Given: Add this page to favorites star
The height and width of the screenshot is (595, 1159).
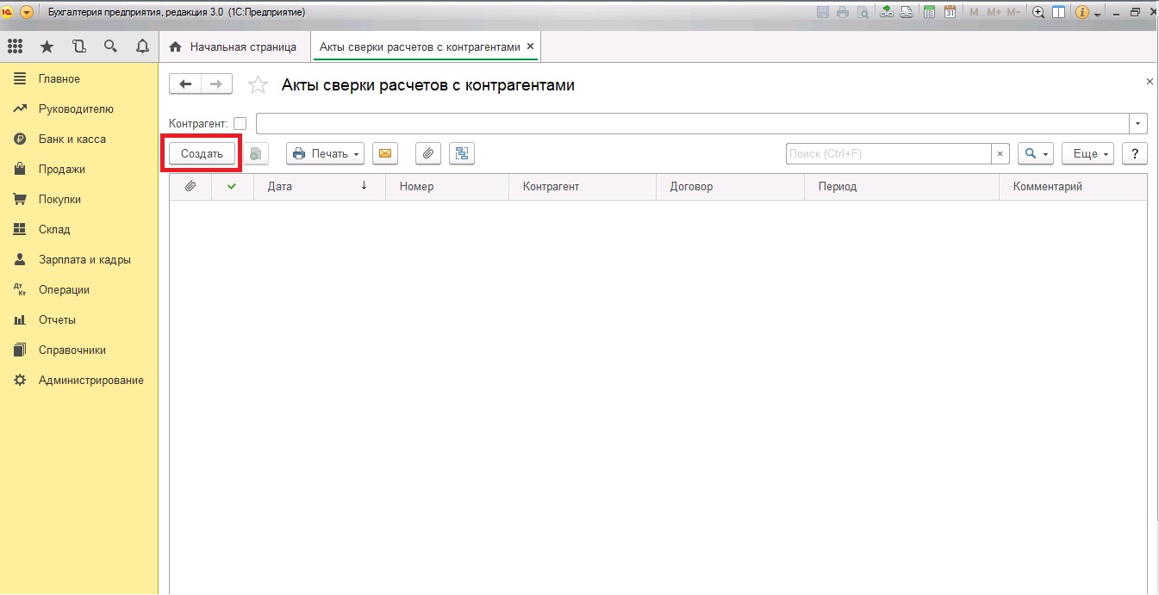Looking at the screenshot, I should [x=257, y=84].
